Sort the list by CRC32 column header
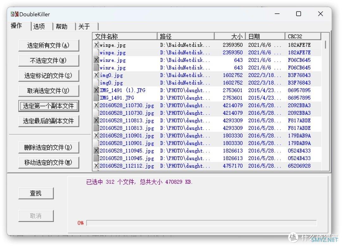Image resolution: width=342 pixels, height=246 pixels. click(x=303, y=36)
